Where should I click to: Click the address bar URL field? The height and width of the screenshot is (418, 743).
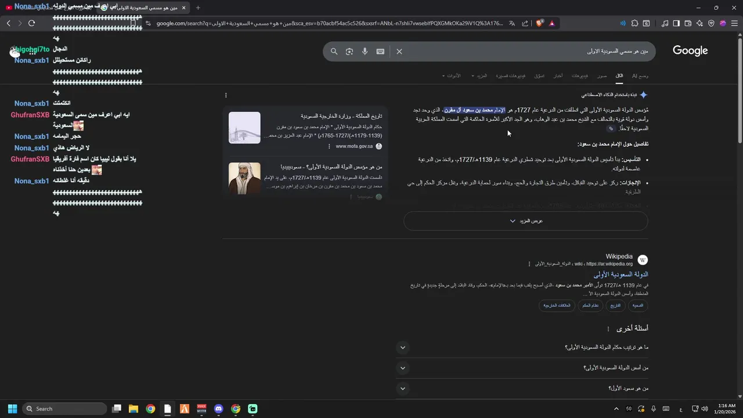point(329,23)
